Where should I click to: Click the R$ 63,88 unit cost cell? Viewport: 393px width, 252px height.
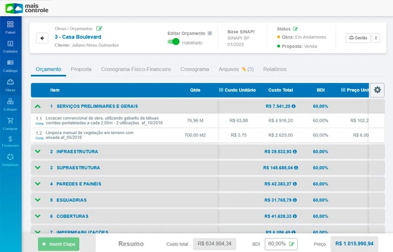coord(238,121)
